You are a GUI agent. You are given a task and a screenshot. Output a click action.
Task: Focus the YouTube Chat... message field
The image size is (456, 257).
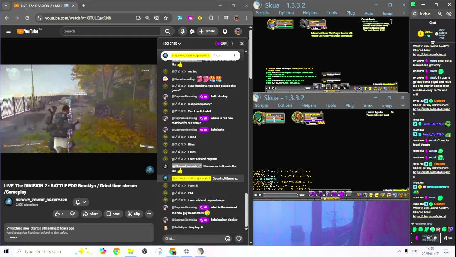click(194, 238)
